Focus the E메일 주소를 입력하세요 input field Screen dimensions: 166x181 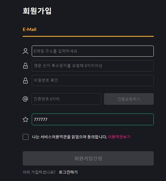pos(93,51)
